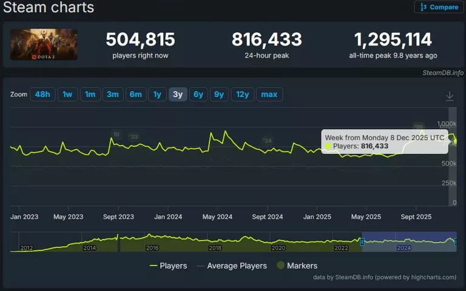
Task: Select the active 3y zoom range
Action: click(178, 95)
